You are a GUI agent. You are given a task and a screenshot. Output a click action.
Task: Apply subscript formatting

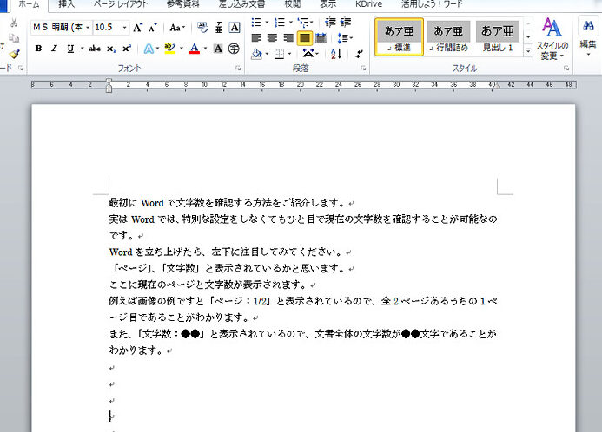point(113,49)
